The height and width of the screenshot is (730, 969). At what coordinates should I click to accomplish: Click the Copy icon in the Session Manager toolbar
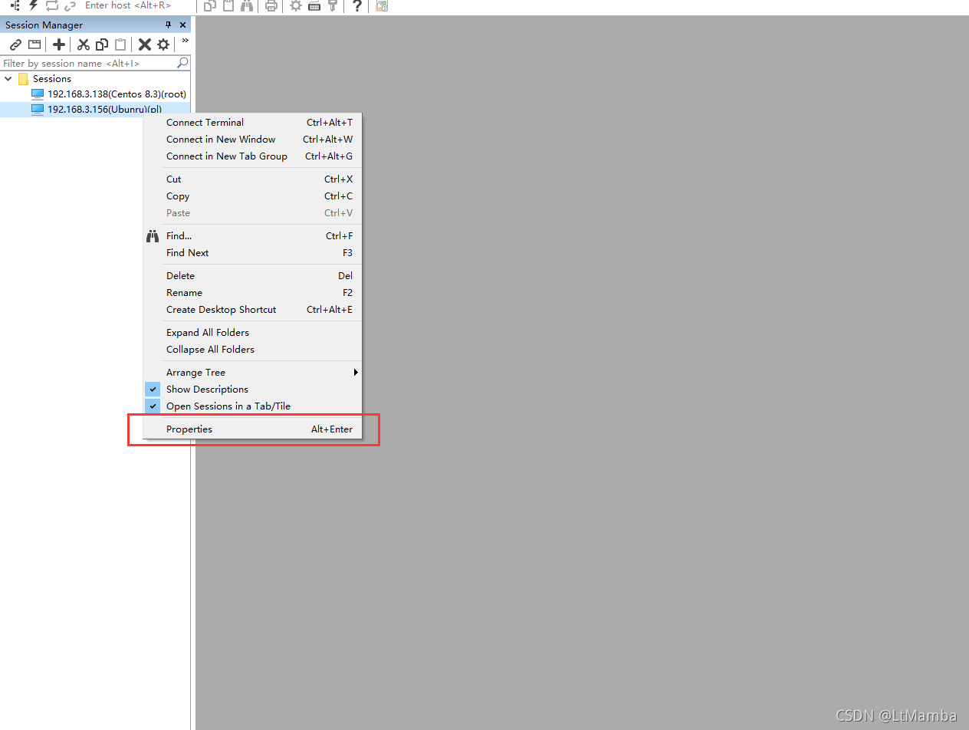pos(101,44)
